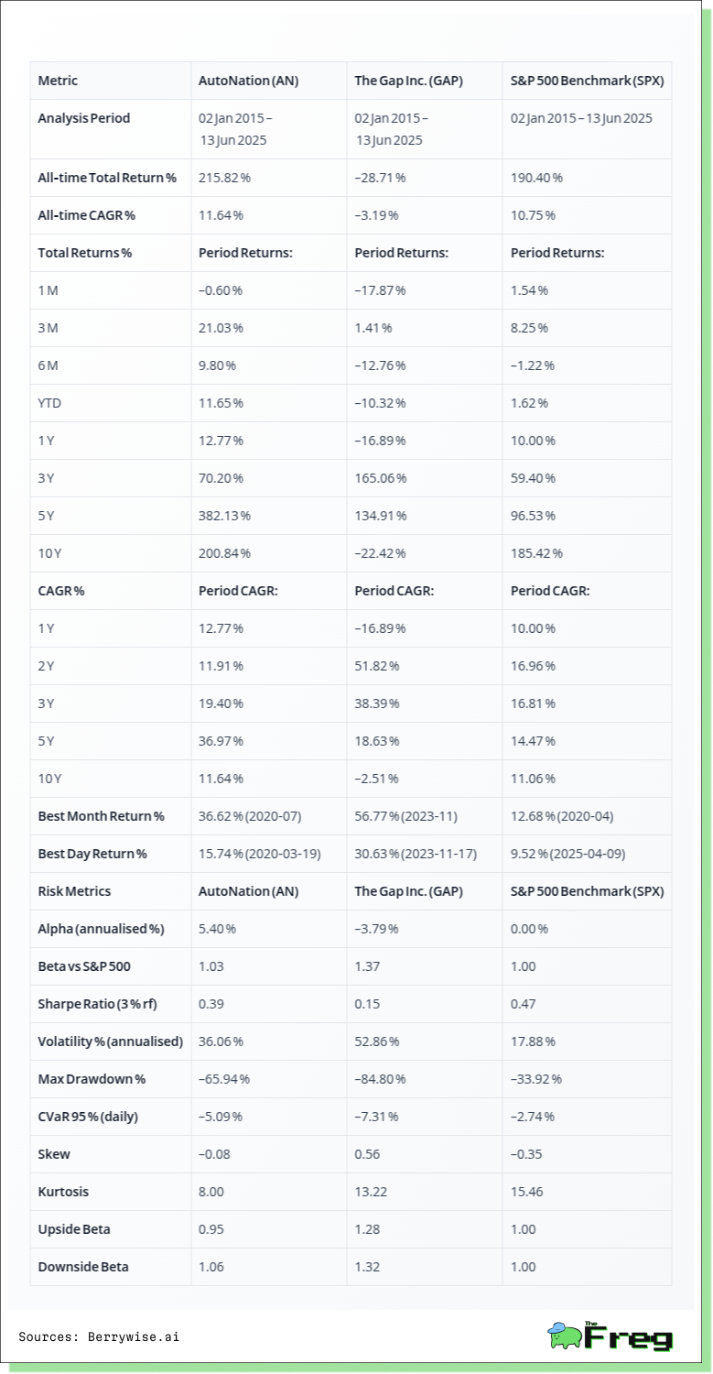Click the Freg frog logo icon
The height and width of the screenshot is (1374, 713).
[x=565, y=1335]
